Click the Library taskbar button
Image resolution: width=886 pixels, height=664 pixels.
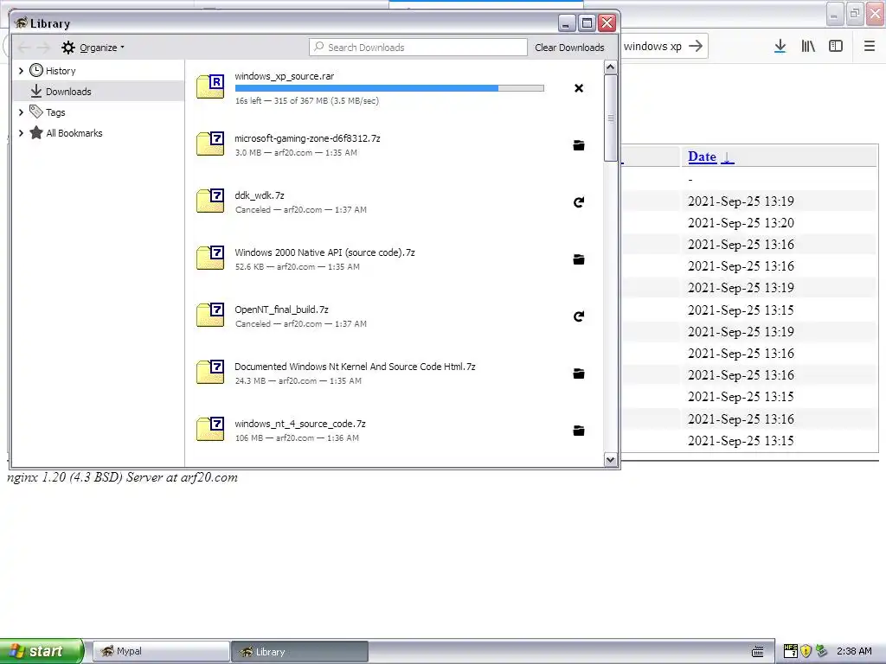(300, 652)
